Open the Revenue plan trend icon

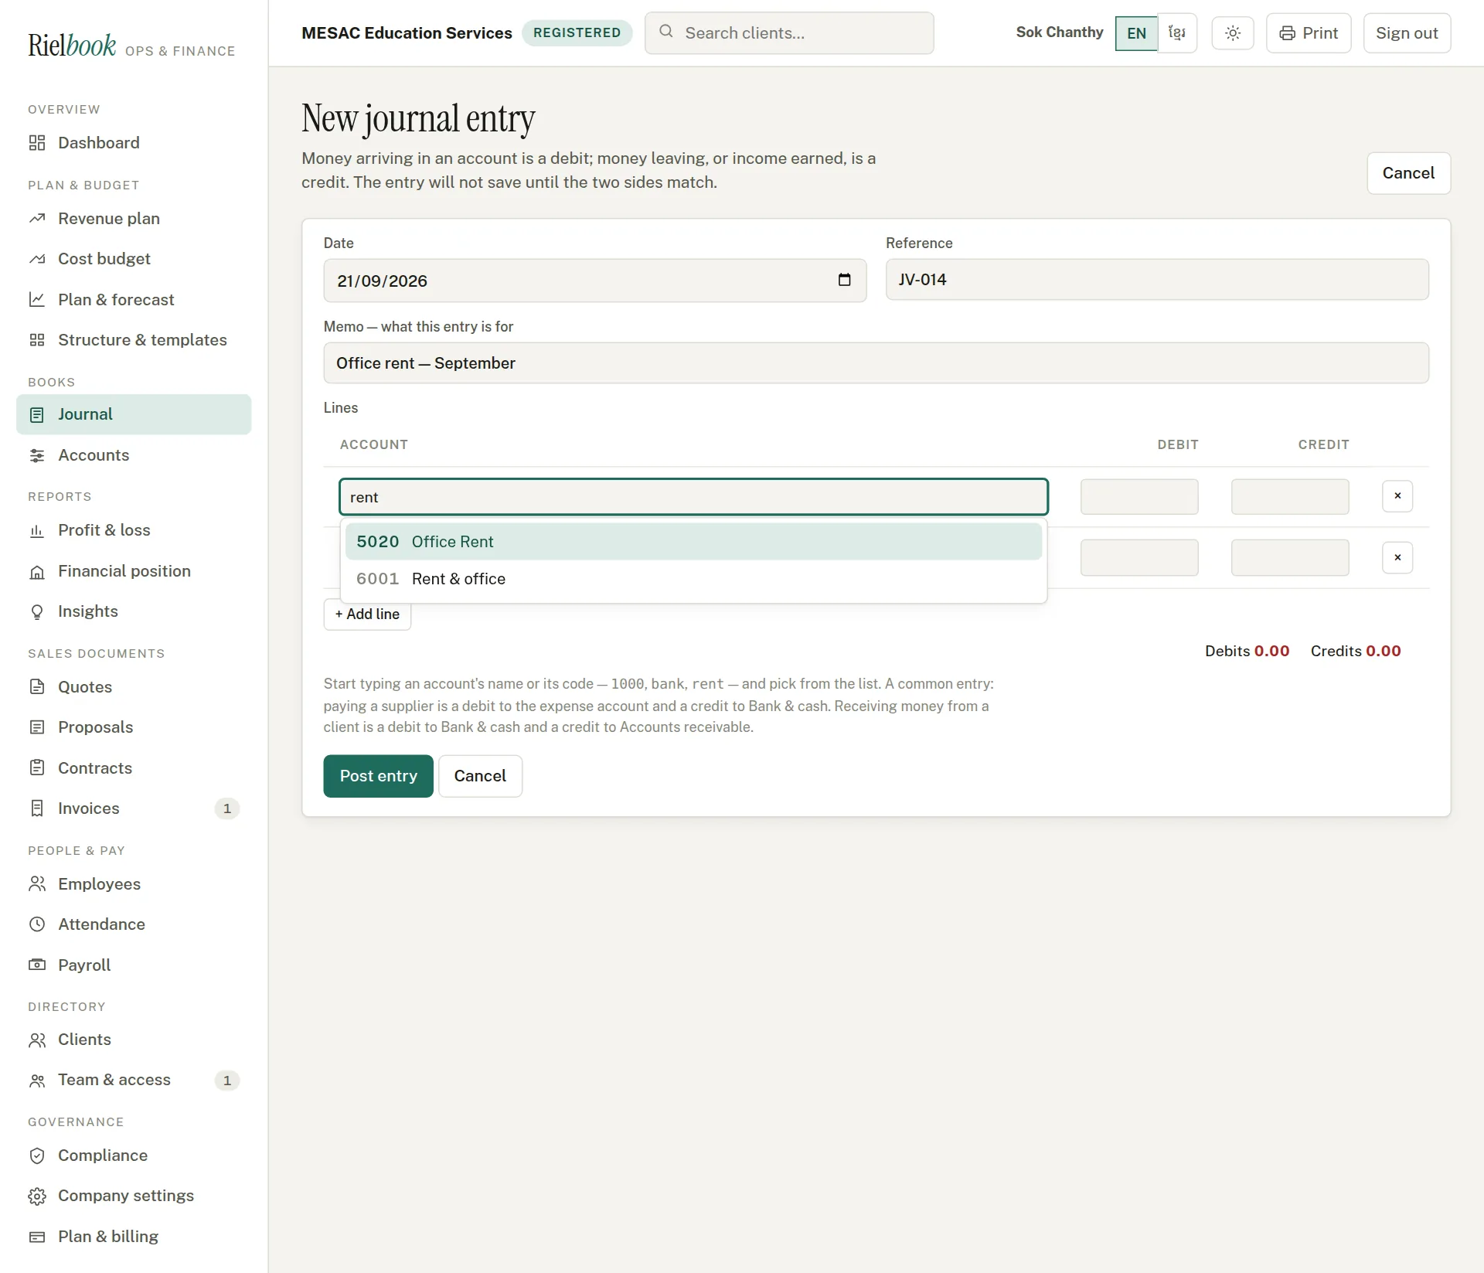point(37,219)
